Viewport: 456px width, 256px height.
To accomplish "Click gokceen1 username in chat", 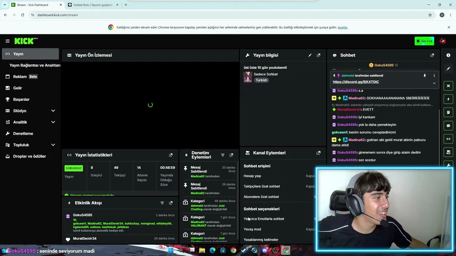I will click(x=340, y=132).
